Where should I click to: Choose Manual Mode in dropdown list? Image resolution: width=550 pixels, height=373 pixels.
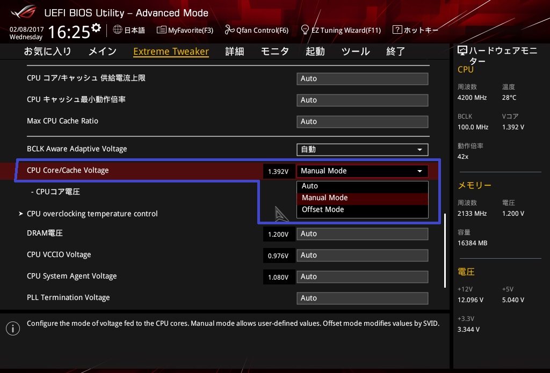pos(363,198)
